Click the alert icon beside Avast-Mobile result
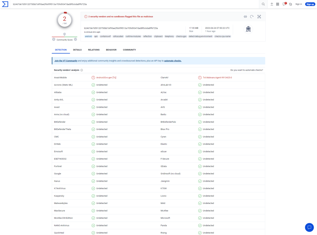The height and width of the screenshot is (235, 317). 93,77
